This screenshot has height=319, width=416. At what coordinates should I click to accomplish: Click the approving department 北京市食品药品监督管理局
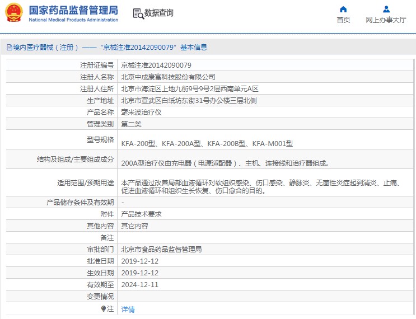161,249
